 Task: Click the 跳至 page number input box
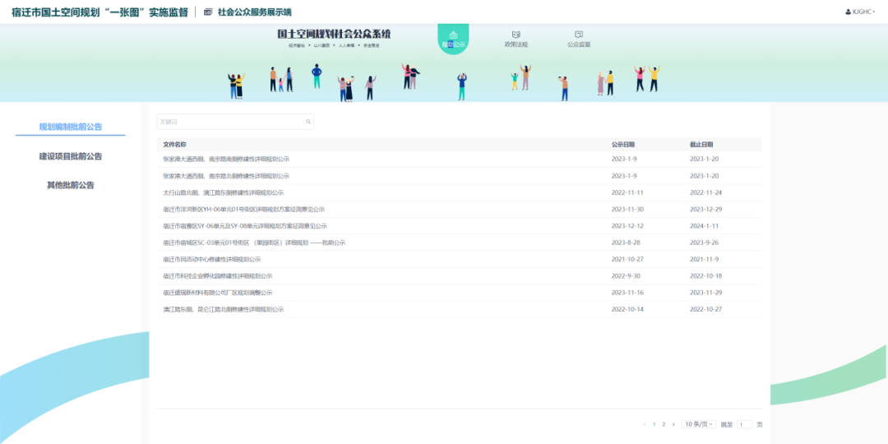pyautogui.click(x=744, y=424)
